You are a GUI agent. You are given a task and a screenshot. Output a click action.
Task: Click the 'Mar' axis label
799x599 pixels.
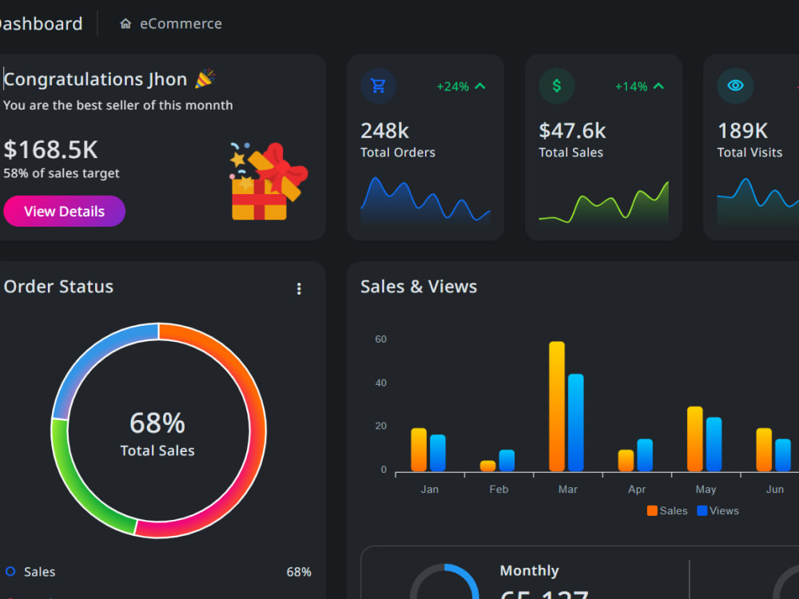click(x=567, y=489)
